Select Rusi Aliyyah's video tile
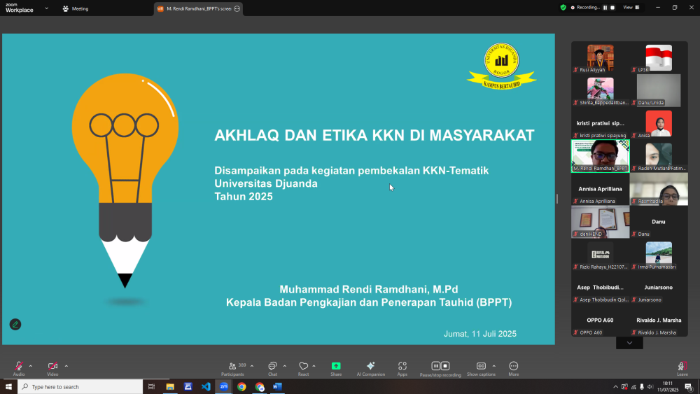This screenshot has height=394, width=700. pos(601,57)
